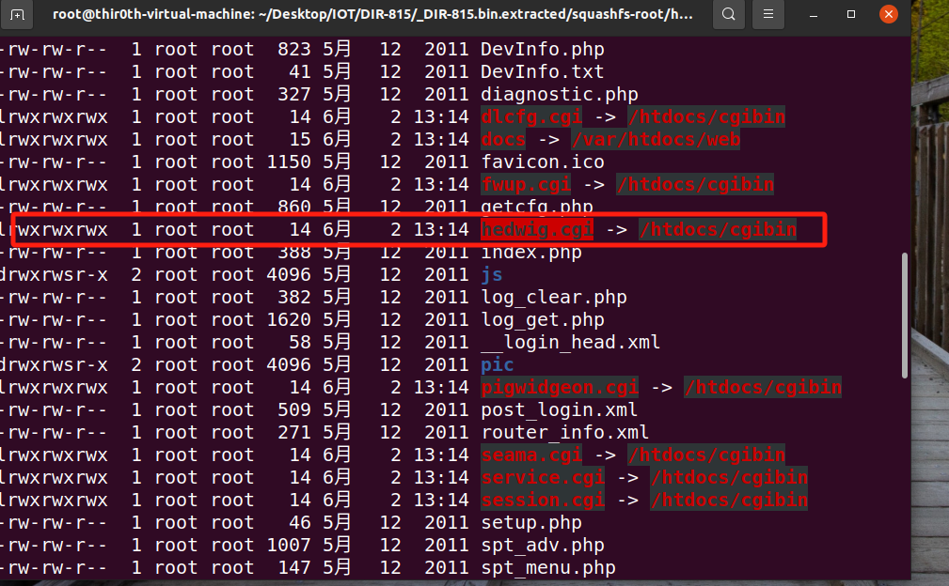
Task: Click the setup.php filename
Action: 531,522
